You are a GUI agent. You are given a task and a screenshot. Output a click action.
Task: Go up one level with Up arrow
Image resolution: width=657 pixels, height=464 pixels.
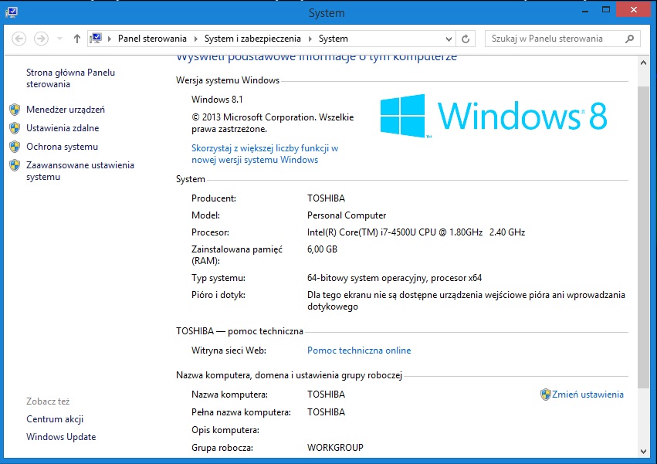click(x=76, y=39)
